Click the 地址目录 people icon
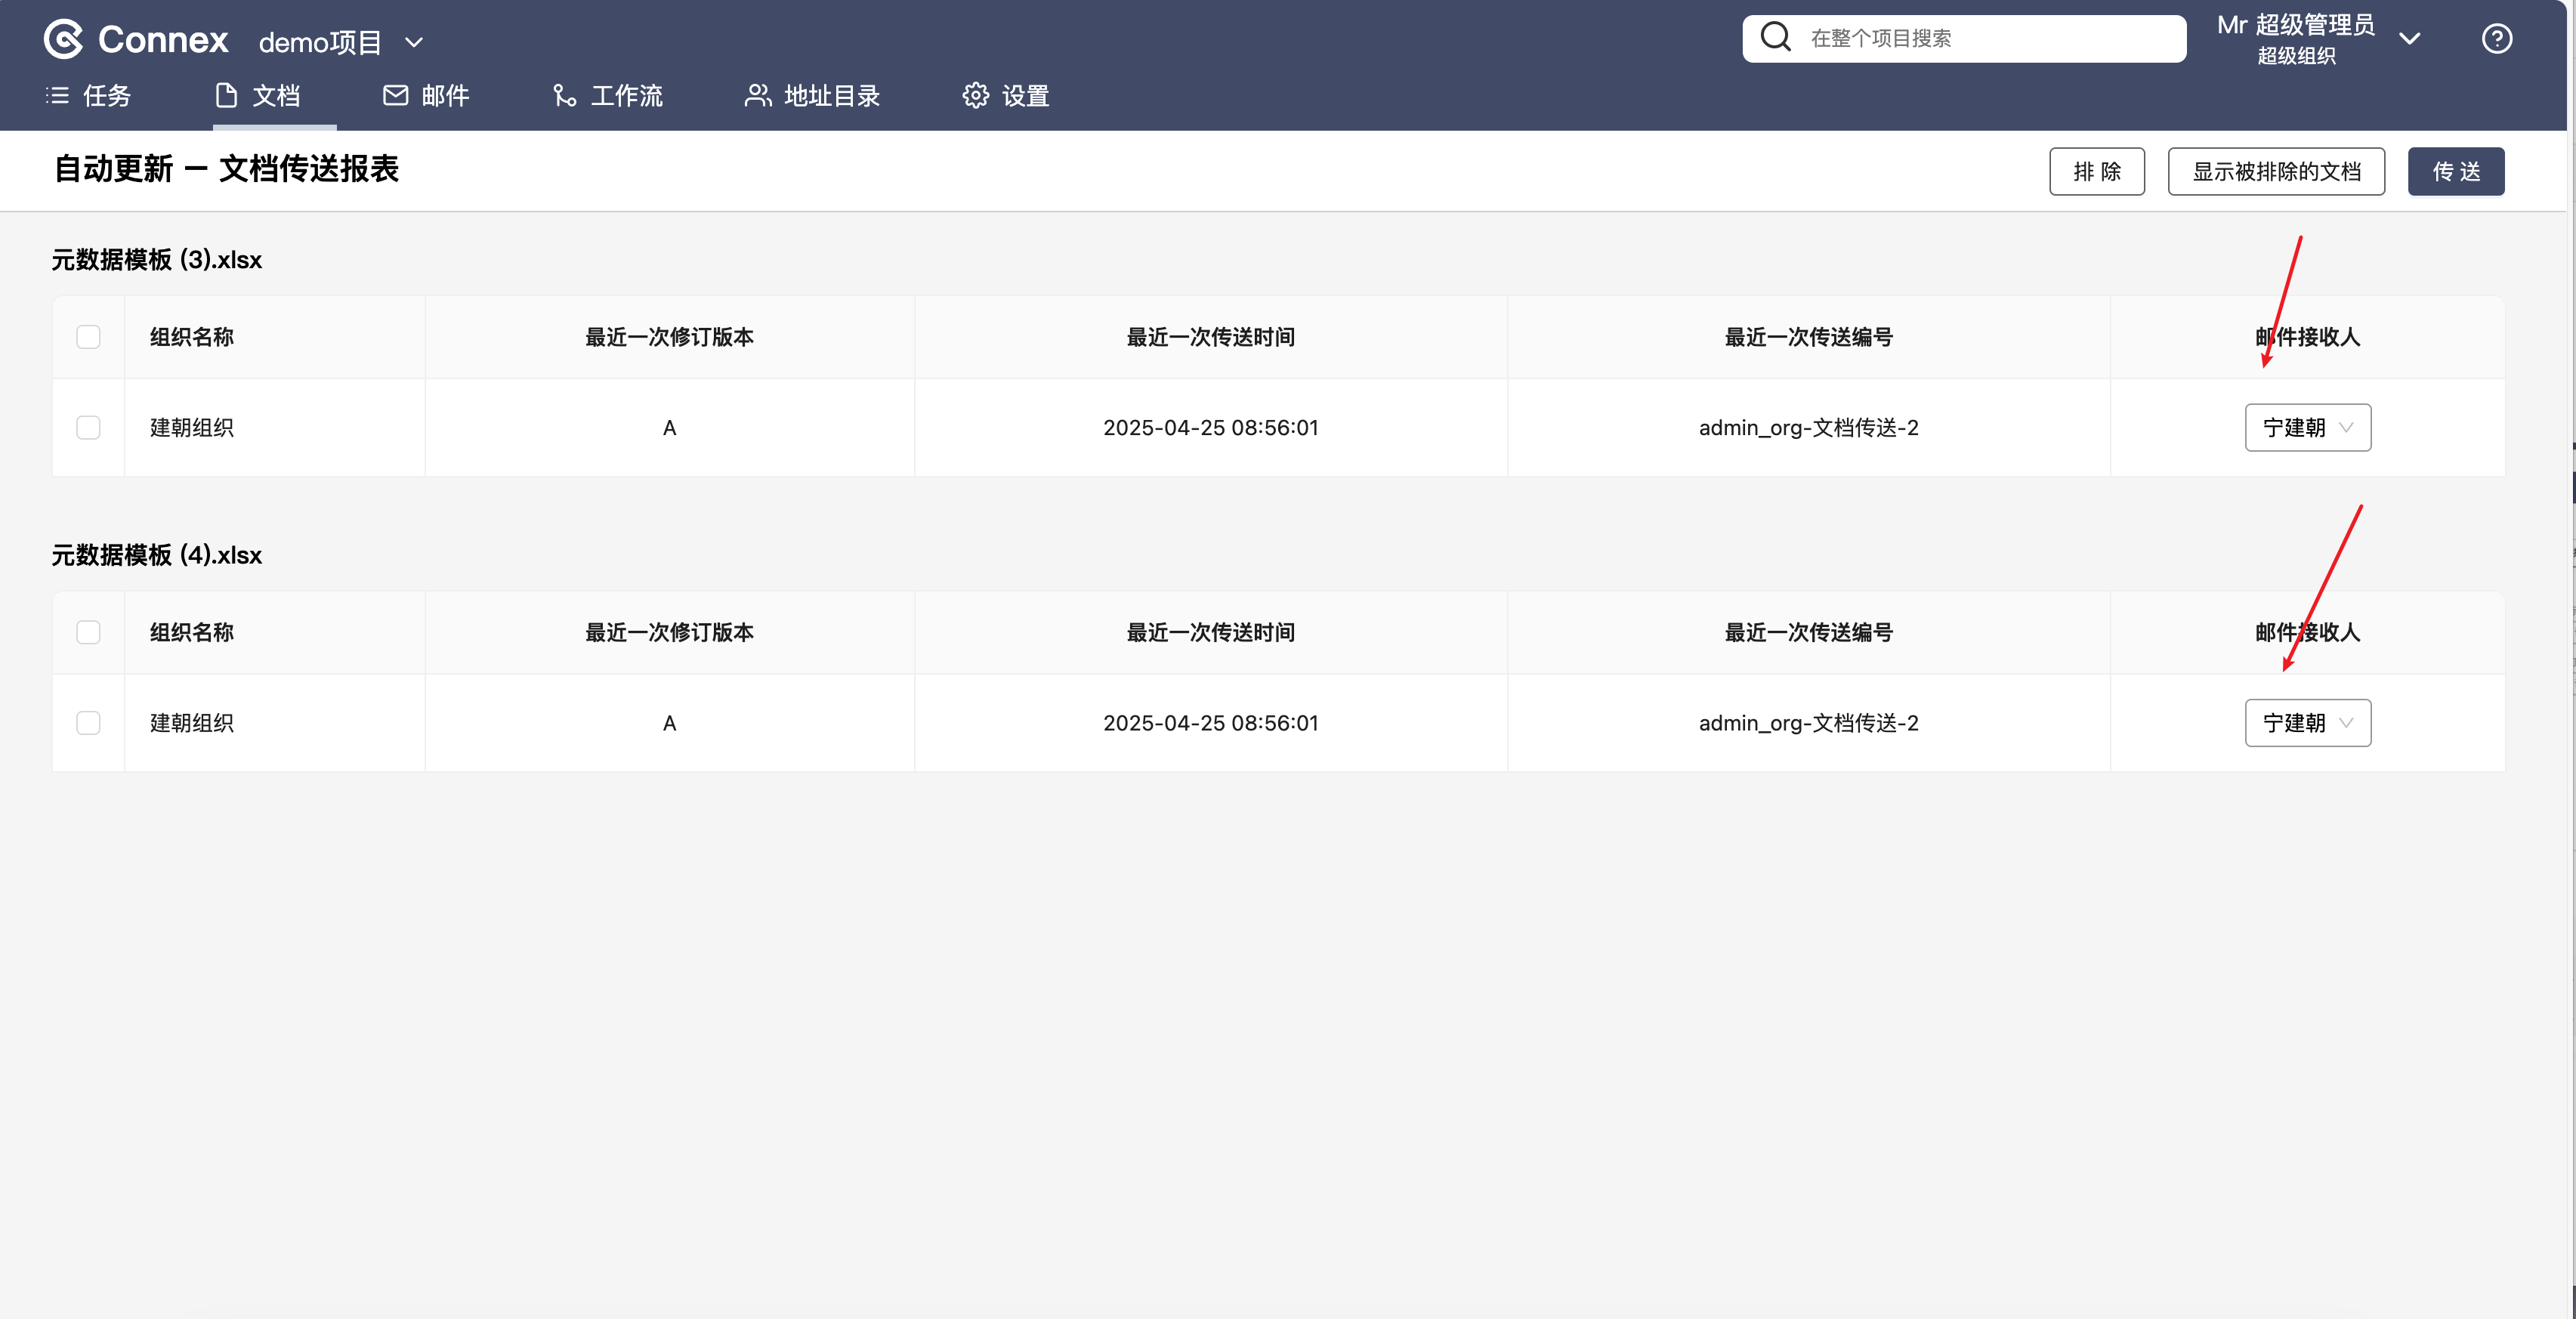Image resolution: width=2576 pixels, height=1319 pixels. tap(758, 96)
